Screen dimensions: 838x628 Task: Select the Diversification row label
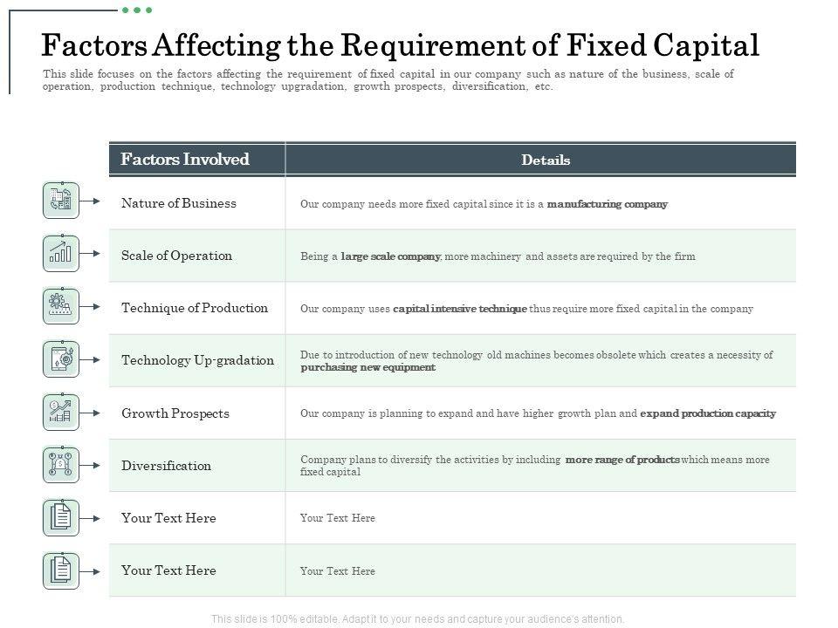167,466
